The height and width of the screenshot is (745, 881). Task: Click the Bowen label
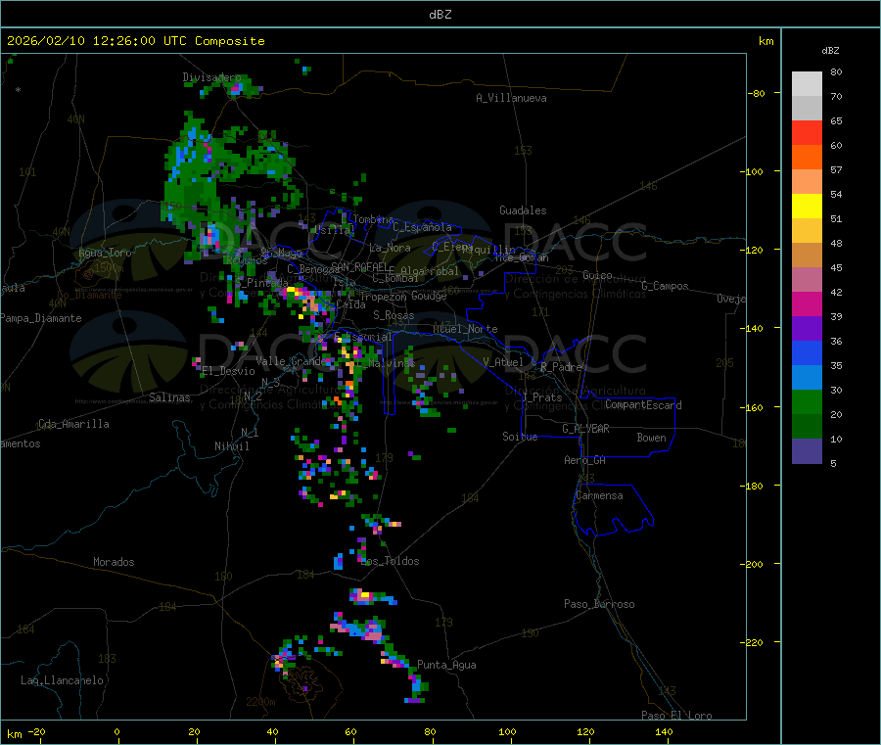point(651,438)
